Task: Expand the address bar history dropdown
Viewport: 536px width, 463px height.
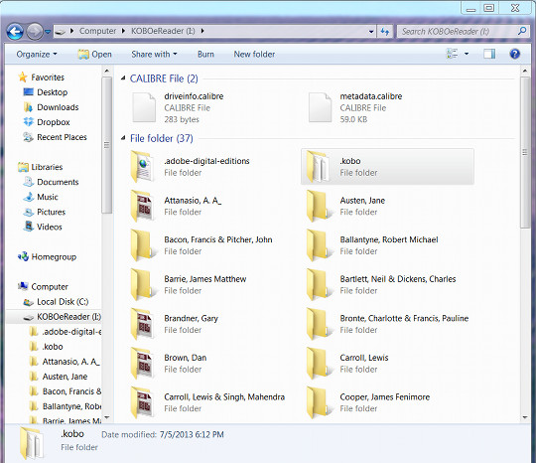Action: pyautogui.click(x=371, y=32)
